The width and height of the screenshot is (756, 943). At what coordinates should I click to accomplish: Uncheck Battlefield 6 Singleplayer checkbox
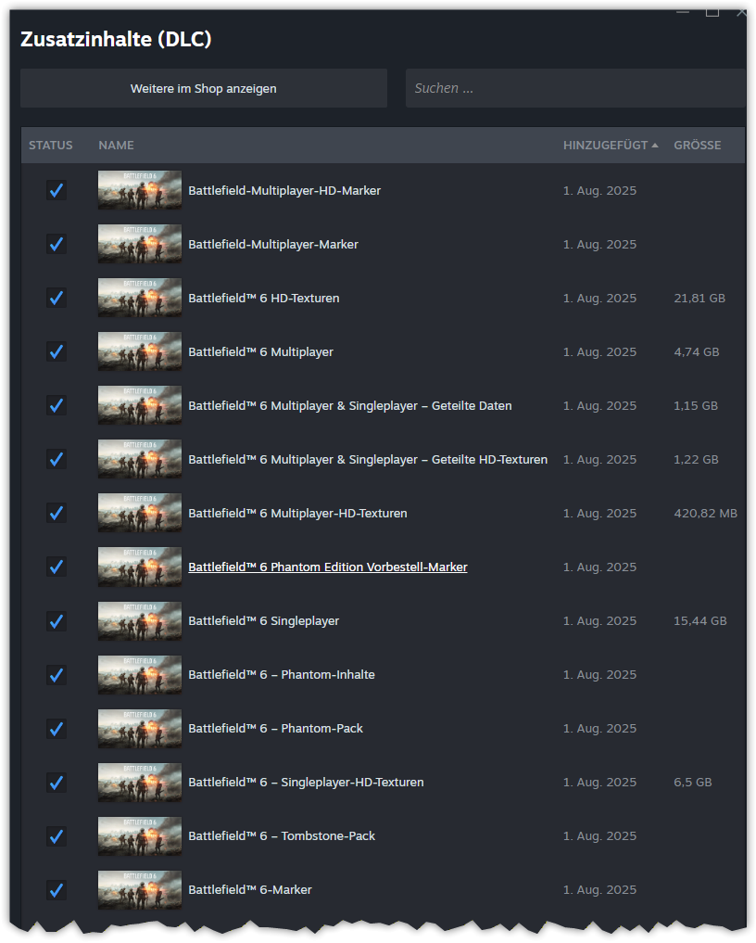57,621
